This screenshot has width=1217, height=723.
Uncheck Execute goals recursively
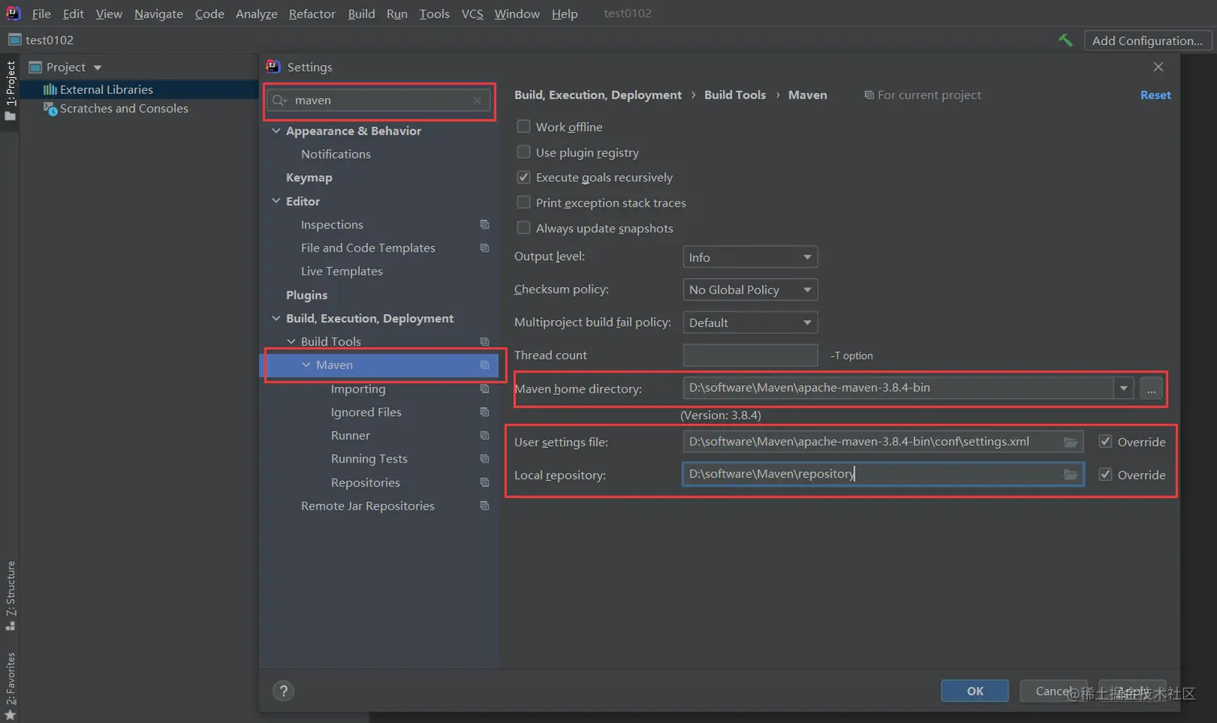(523, 177)
